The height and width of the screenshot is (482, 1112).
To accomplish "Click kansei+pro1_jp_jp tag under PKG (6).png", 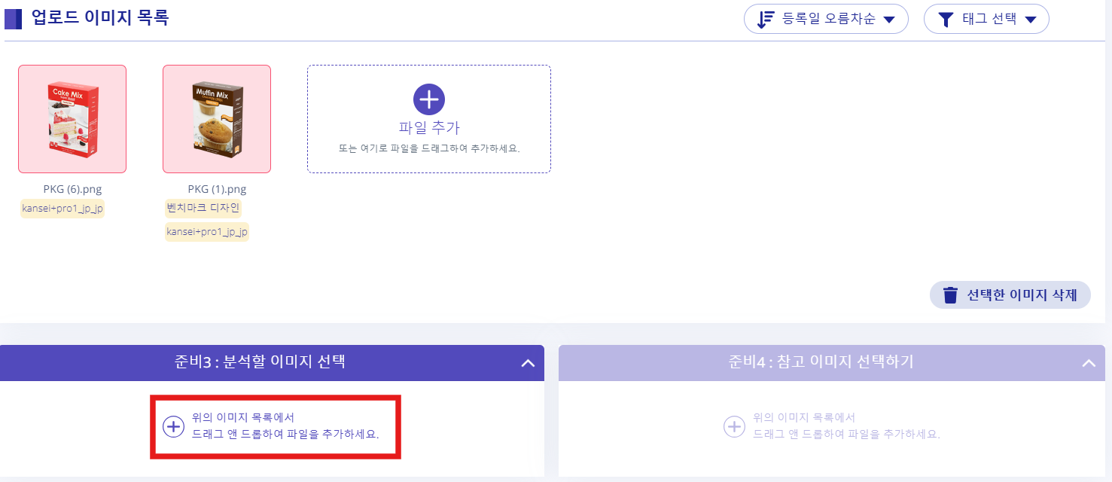I will [x=62, y=209].
